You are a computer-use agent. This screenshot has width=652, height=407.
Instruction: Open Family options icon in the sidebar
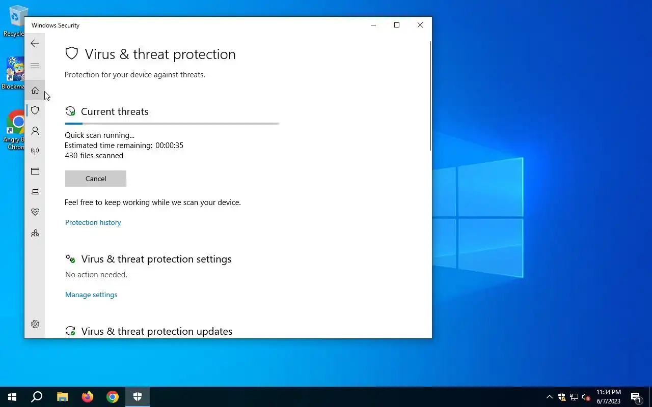pos(35,234)
